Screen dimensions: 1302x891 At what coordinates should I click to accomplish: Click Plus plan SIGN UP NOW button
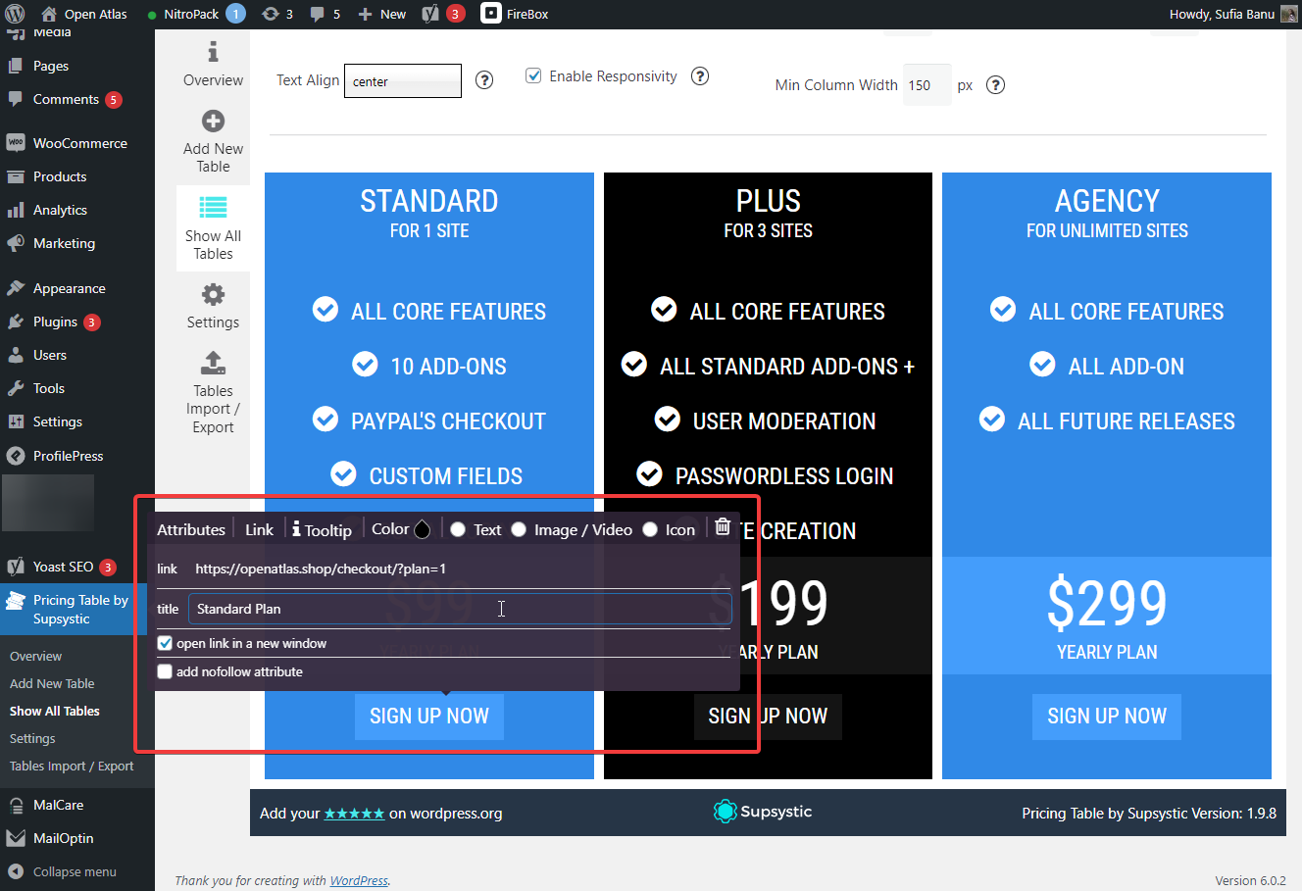768,717
